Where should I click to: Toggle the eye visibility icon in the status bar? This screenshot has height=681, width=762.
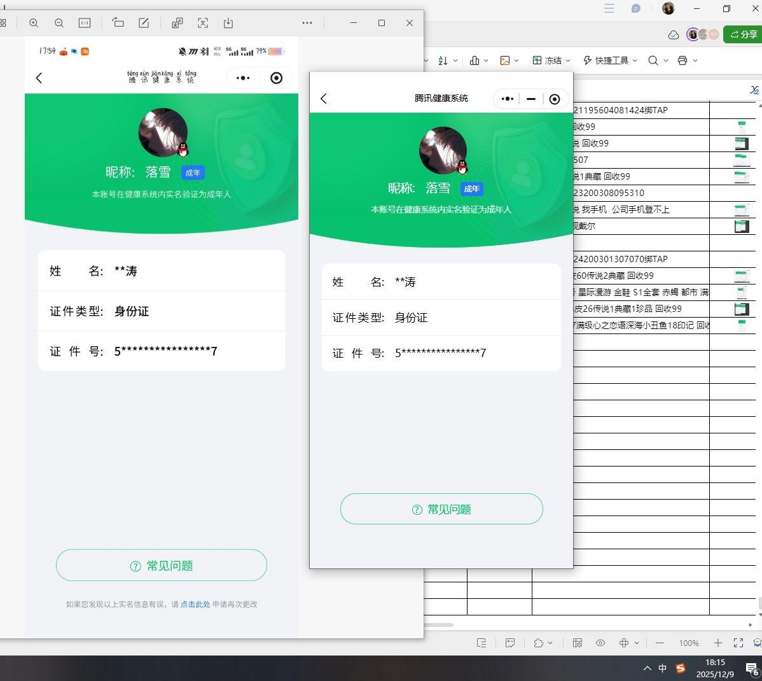click(600, 643)
